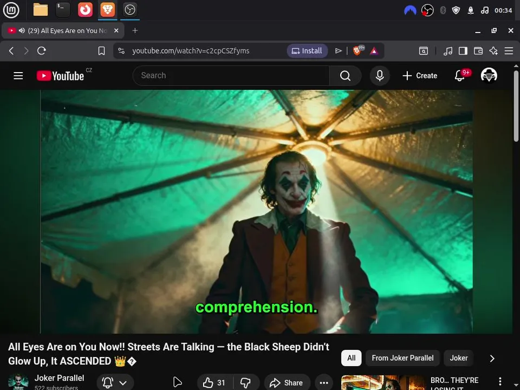The image size is (520, 390).
Task: Mute the tab via its speaker icon
Action: tap(22, 30)
